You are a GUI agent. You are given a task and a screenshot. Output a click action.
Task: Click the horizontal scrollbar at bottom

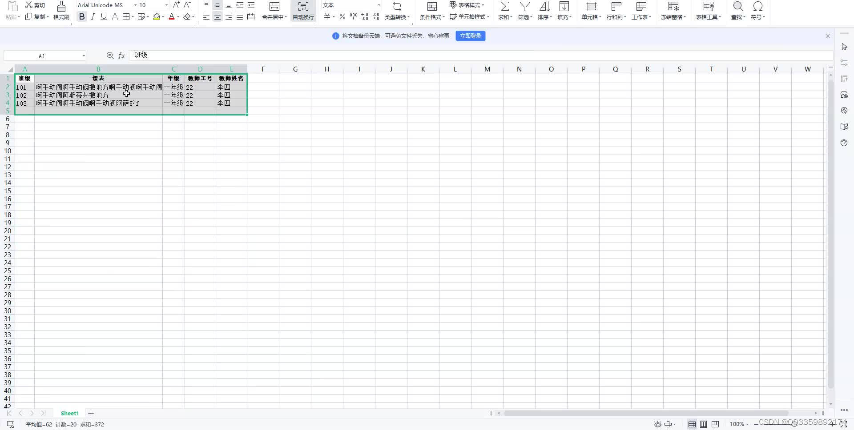[x=646, y=413]
